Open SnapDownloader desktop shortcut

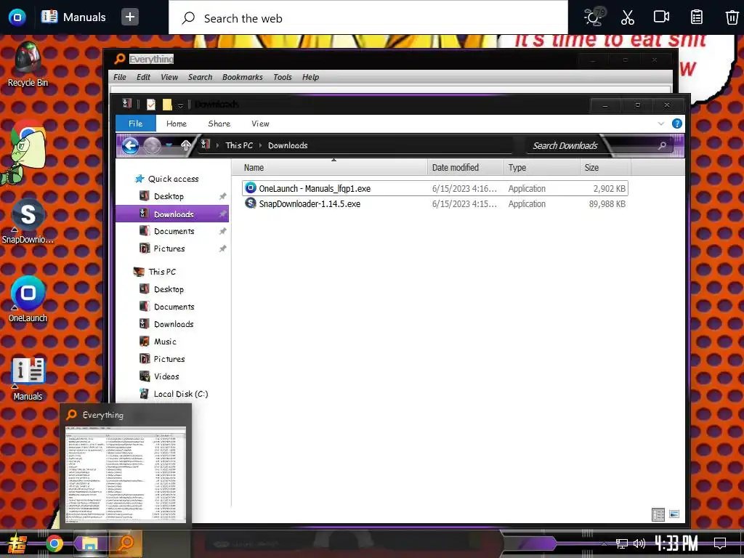click(x=28, y=221)
